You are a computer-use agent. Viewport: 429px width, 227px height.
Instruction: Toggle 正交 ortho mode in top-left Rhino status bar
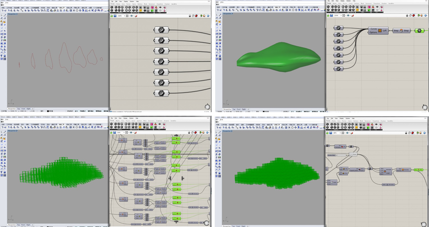tap(76, 111)
